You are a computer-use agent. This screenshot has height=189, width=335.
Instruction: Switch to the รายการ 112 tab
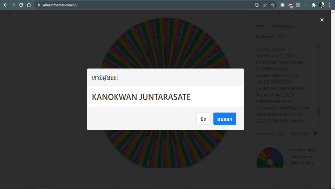[x=261, y=13]
